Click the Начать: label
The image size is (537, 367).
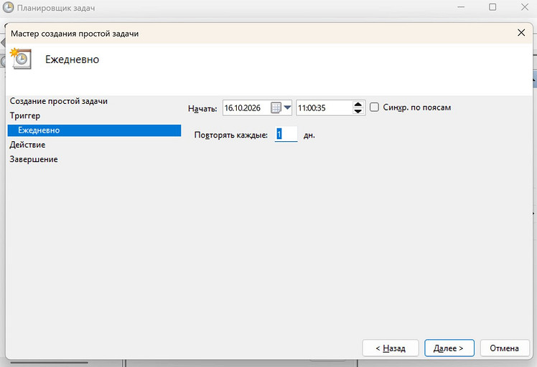[202, 109]
